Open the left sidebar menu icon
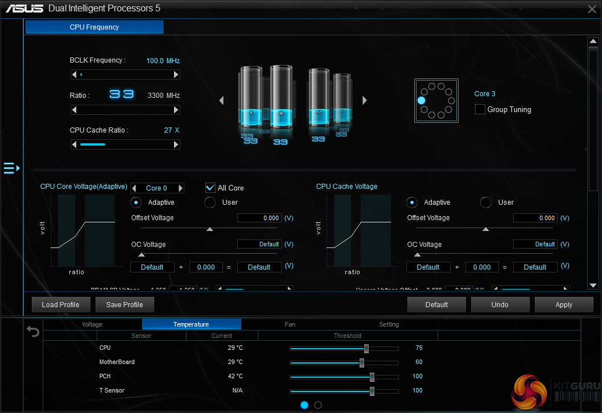 11,168
